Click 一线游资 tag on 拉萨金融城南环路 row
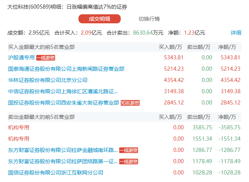 tap(129, 150)
